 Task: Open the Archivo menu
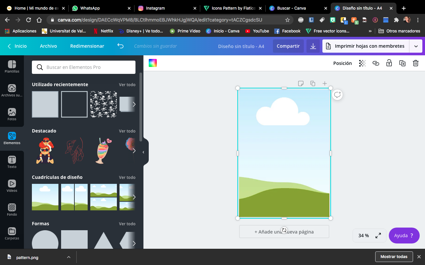click(48, 46)
